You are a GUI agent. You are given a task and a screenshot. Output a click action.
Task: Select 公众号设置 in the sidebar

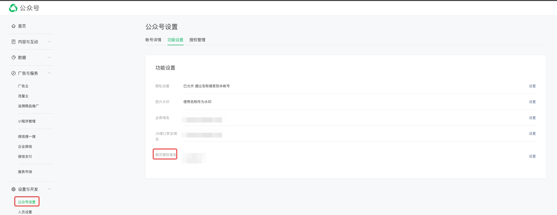pyautogui.click(x=27, y=202)
